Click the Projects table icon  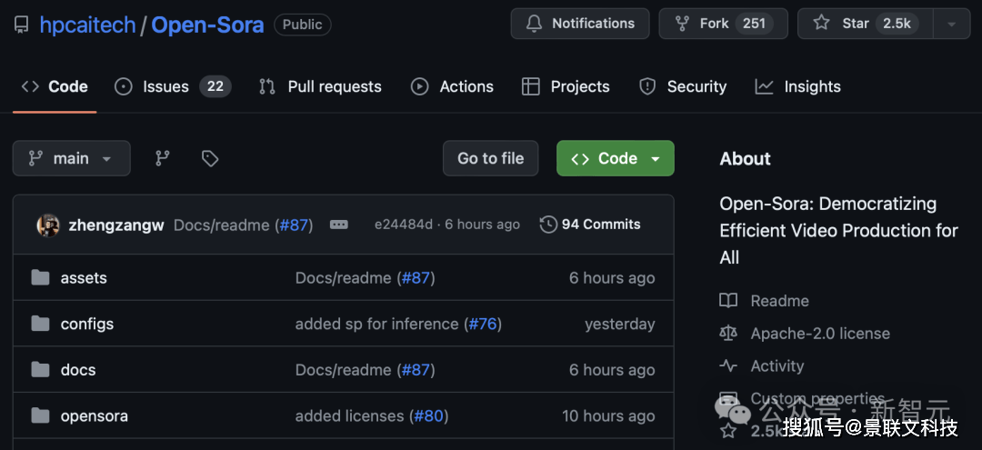(530, 86)
